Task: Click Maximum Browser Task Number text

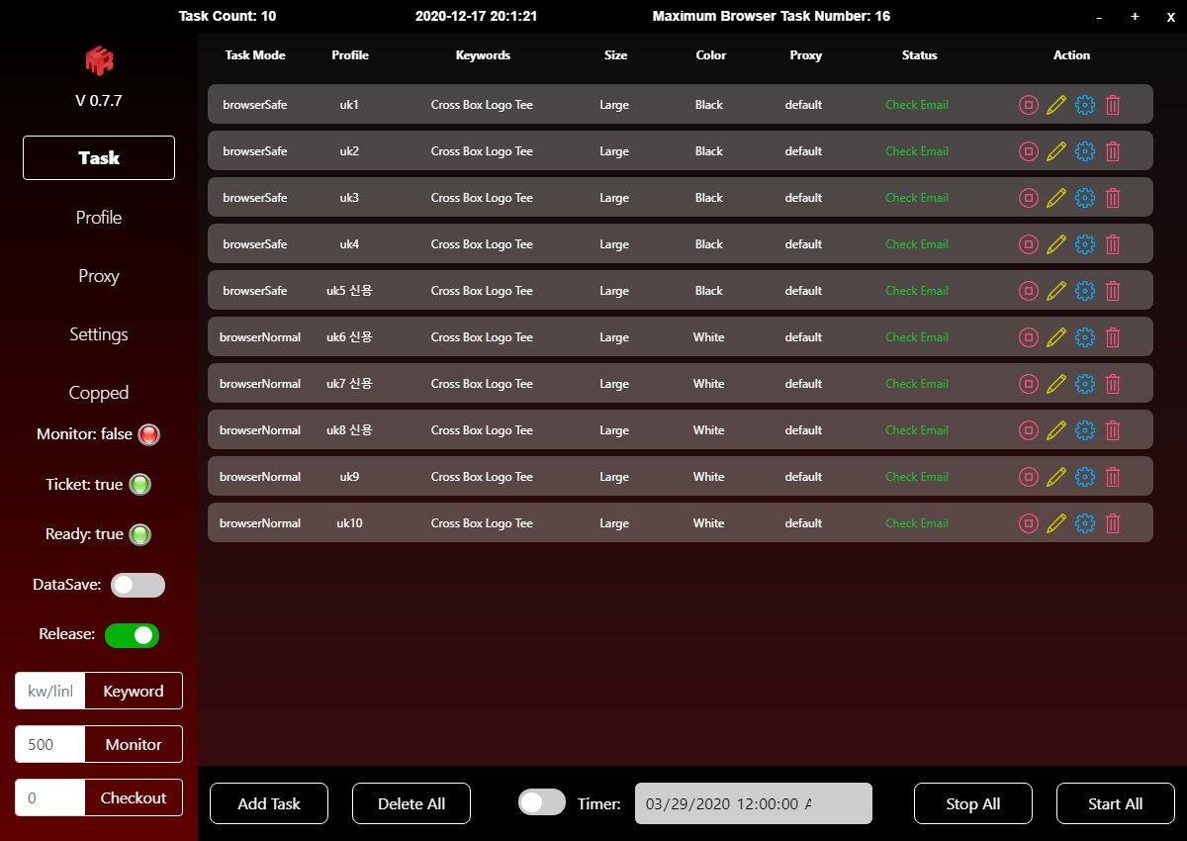Action: click(772, 16)
